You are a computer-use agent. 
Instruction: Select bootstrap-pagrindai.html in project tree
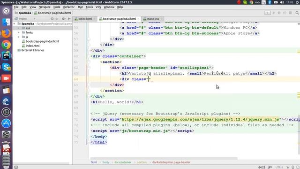pyautogui.click(x=42, y=41)
